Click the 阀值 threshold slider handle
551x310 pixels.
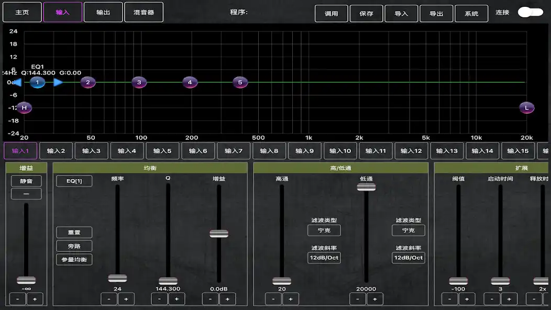[x=458, y=281]
